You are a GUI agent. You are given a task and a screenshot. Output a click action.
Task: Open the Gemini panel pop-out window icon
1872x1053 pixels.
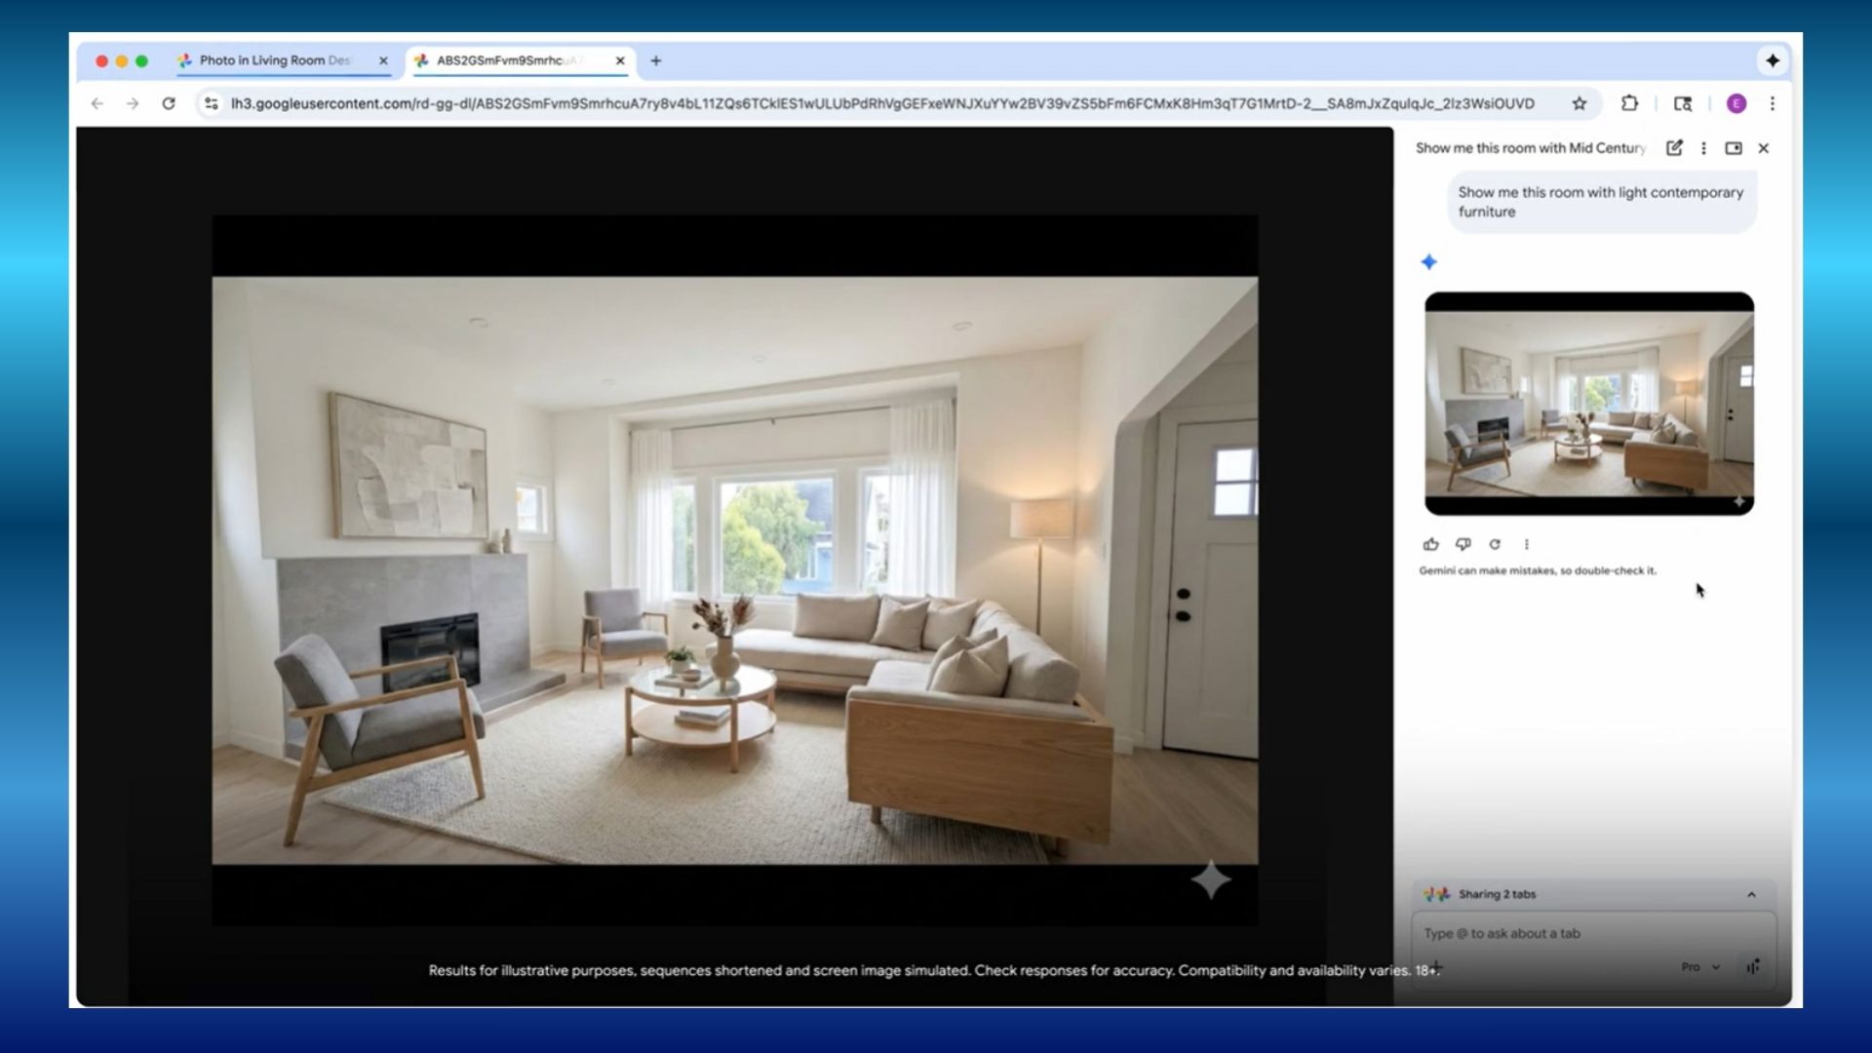pos(1735,148)
